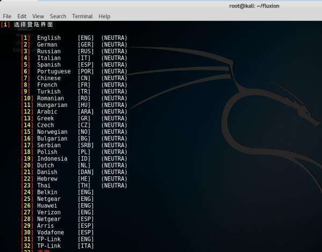Click the window title root@kali: ~/fluxion

[x=254, y=6]
